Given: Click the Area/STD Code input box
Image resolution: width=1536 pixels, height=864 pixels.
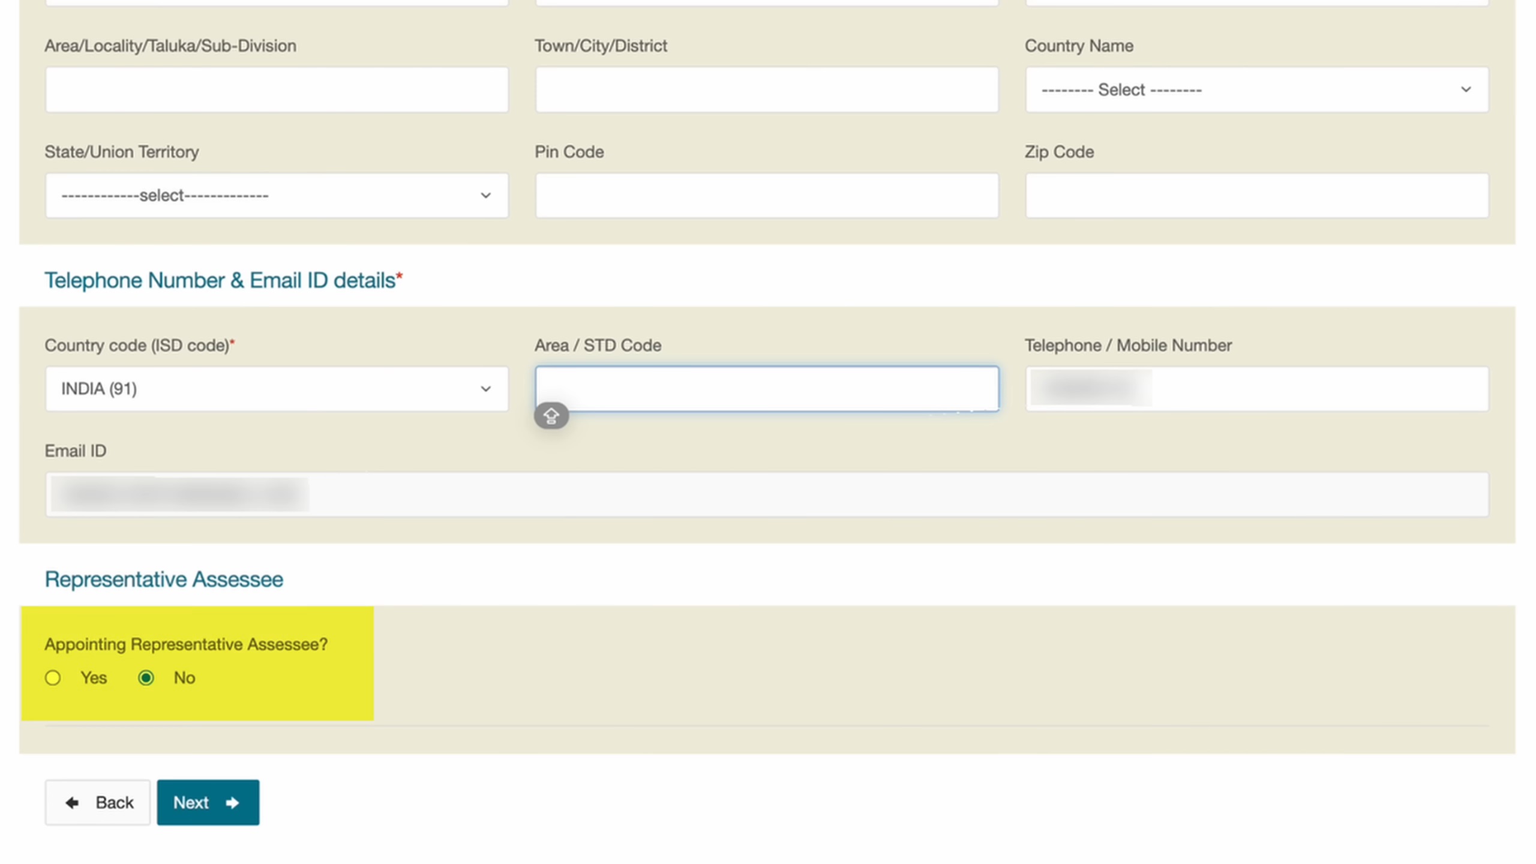Looking at the screenshot, I should [x=767, y=389].
